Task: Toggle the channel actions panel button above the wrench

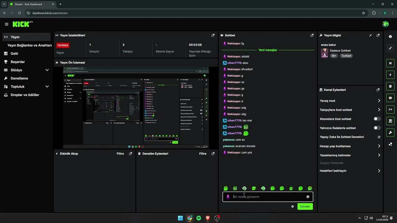Action: click(x=390, y=121)
